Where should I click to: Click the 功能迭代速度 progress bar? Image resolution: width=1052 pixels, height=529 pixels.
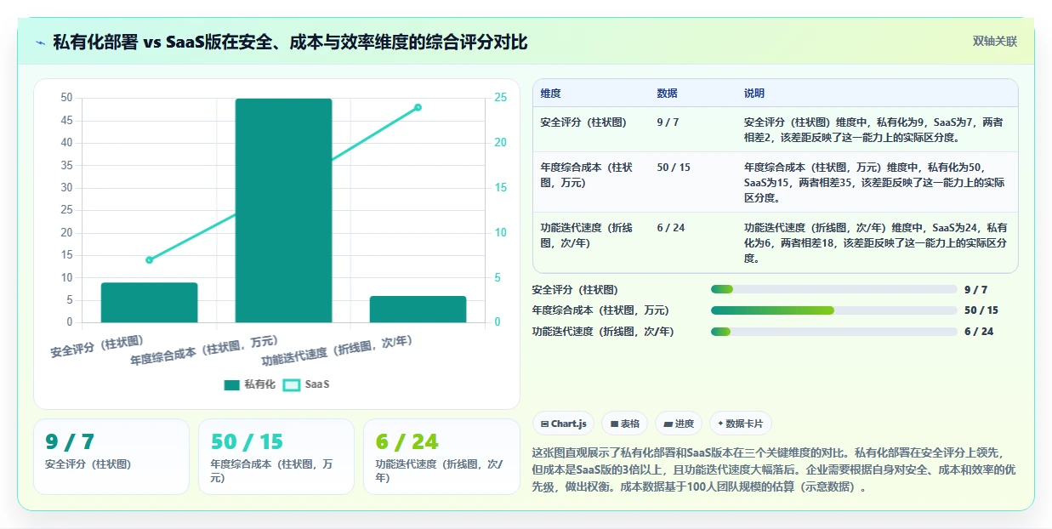pos(833,332)
